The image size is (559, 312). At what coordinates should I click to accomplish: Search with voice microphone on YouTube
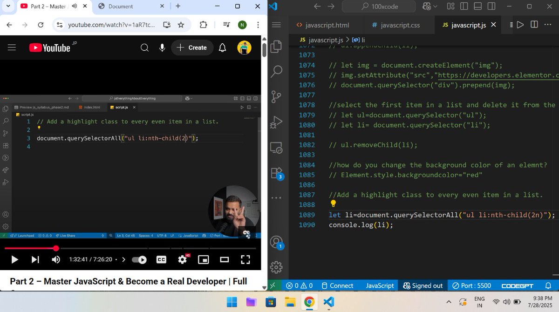coord(162,47)
